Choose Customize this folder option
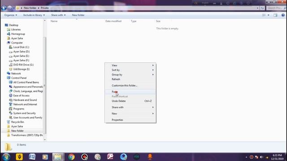This screenshot has width=287, height=161. click(130, 85)
